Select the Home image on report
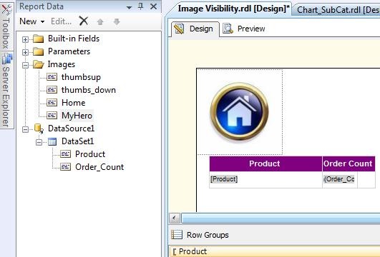 click(x=240, y=112)
